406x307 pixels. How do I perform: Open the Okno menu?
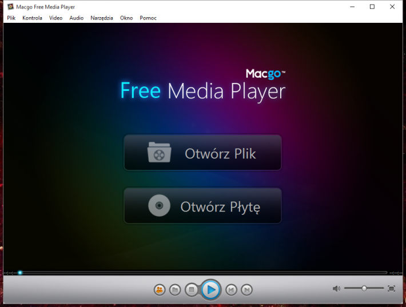[126, 18]
